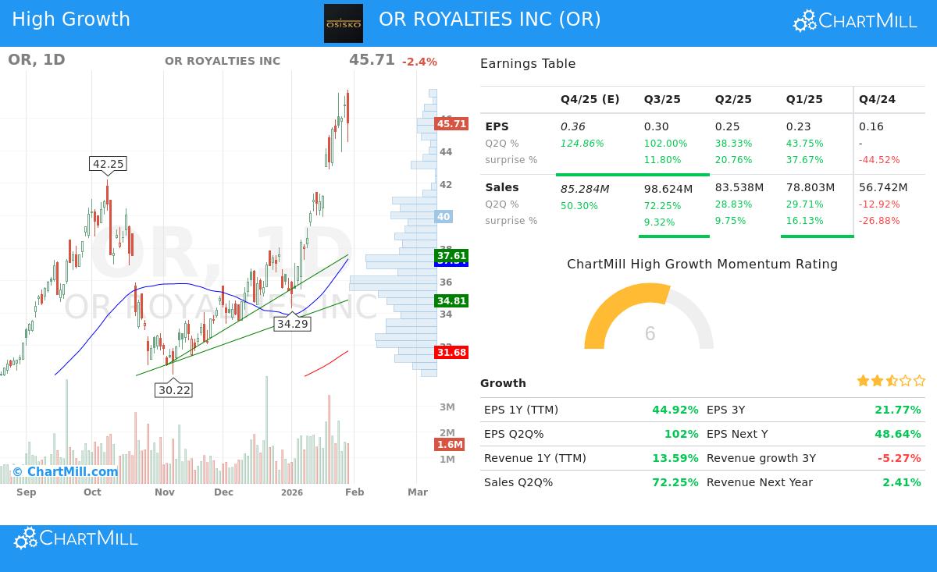Image resolution: width=937 pixels, height=572 pixels.
Task: Click the OR ROYALTIES INC (OR) title
Action: 490,19
